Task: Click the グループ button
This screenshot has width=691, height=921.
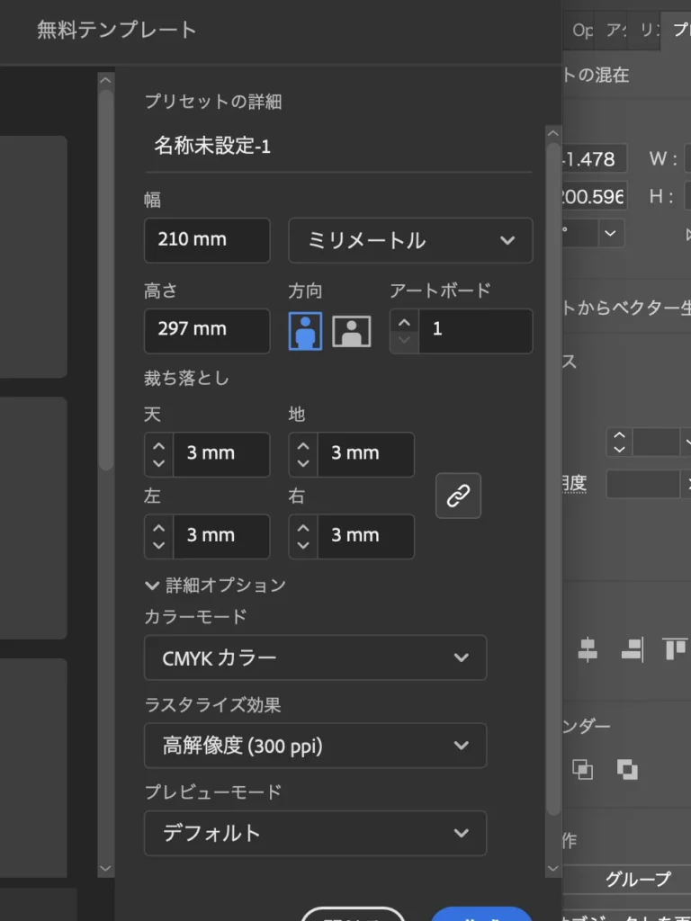Action: tap(637, 879)
